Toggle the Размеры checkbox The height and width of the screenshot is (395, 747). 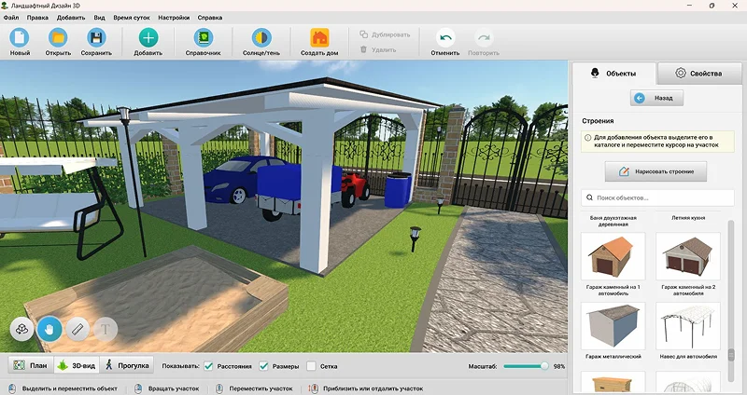click(263, 366)
